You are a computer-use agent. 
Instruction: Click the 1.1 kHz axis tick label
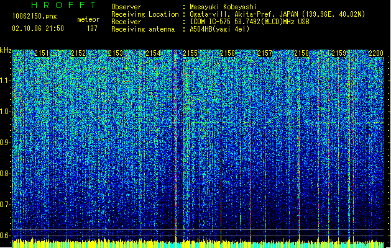(x=6, y=81)
